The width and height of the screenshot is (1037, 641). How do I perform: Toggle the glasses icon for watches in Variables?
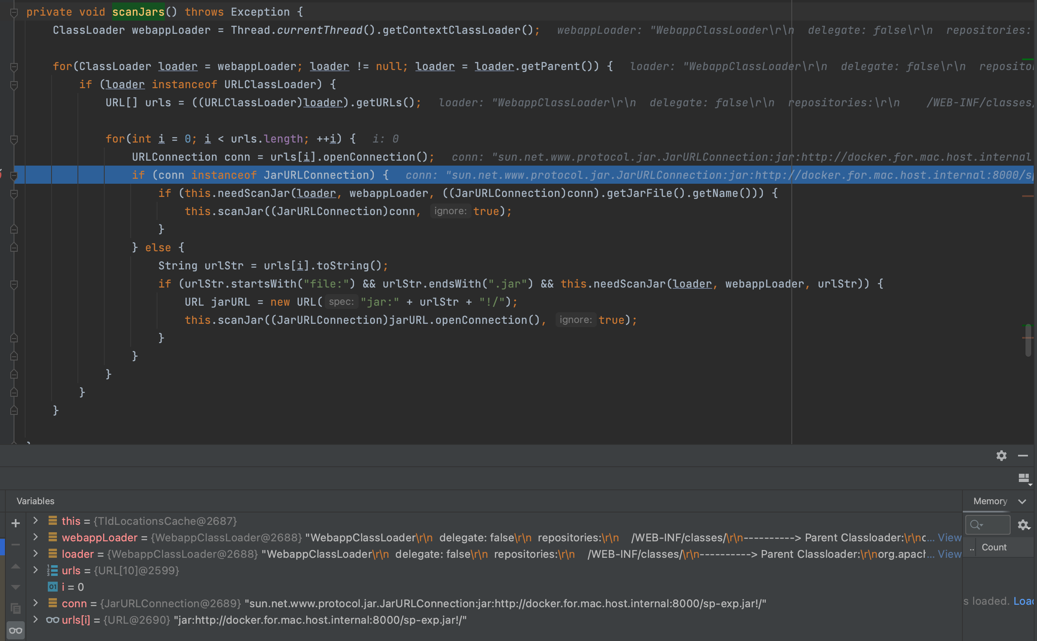(16, 630)
